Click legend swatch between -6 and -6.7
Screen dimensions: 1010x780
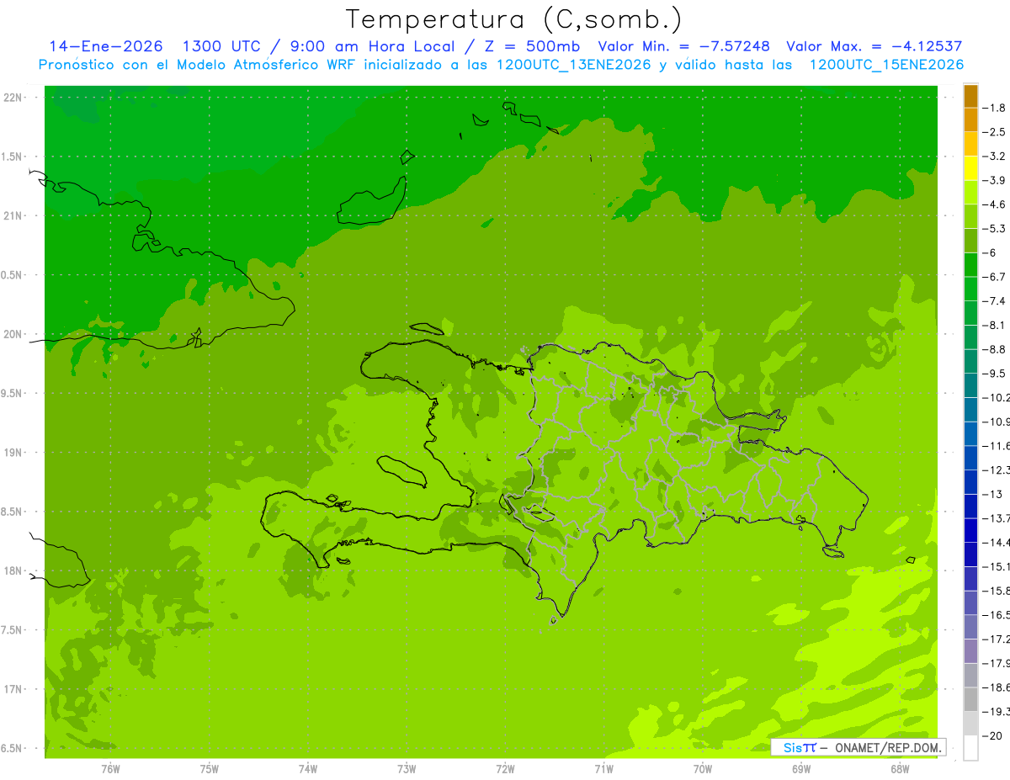tap(970, 264)
